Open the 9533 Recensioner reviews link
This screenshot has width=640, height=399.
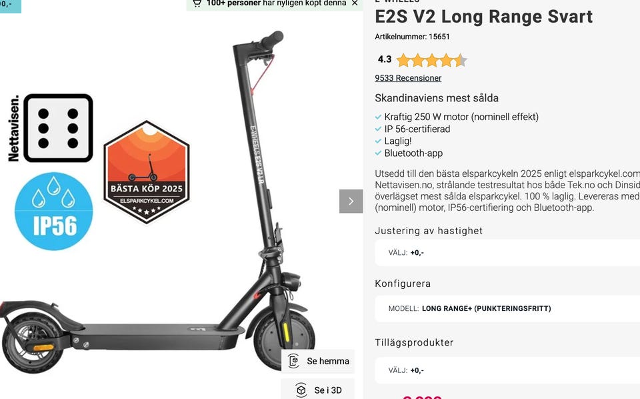(x=408, y=78)
